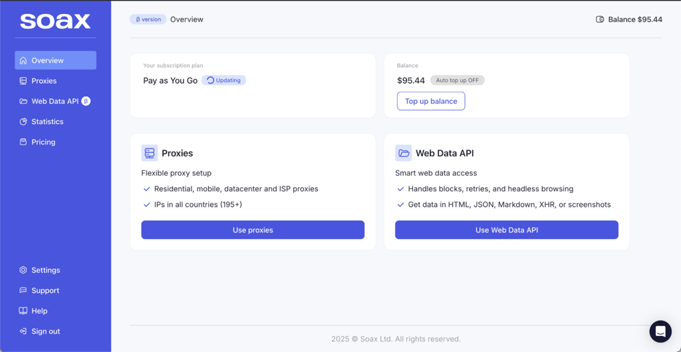Screen dimensions: 681x352
Task: Click Get data in HTML, JSON, Markdown text
Action: [x=509, y=205]
